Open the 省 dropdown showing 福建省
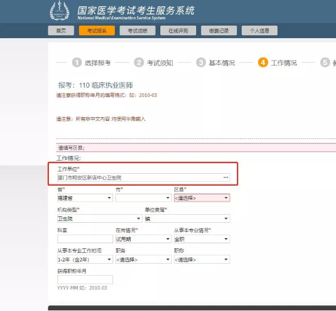This screenshot has height=311, width=336. coord(85,198)
